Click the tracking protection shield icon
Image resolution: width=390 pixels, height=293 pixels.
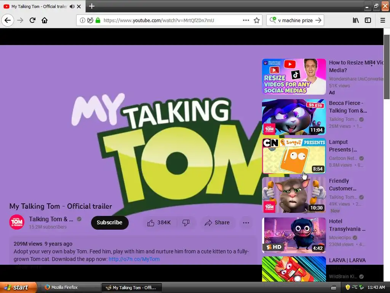point(90,21)
